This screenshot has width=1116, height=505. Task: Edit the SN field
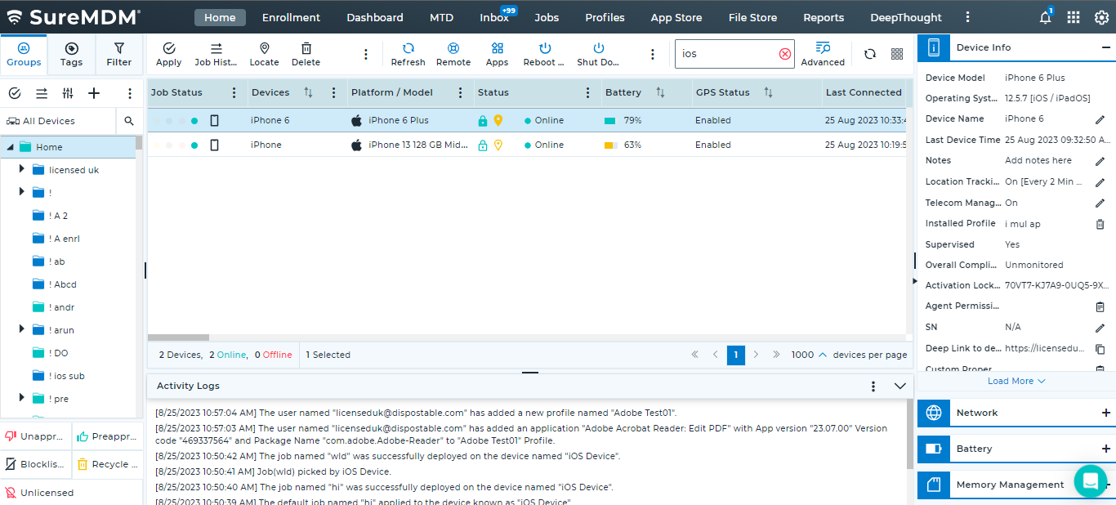click(x=1100, y=328)
